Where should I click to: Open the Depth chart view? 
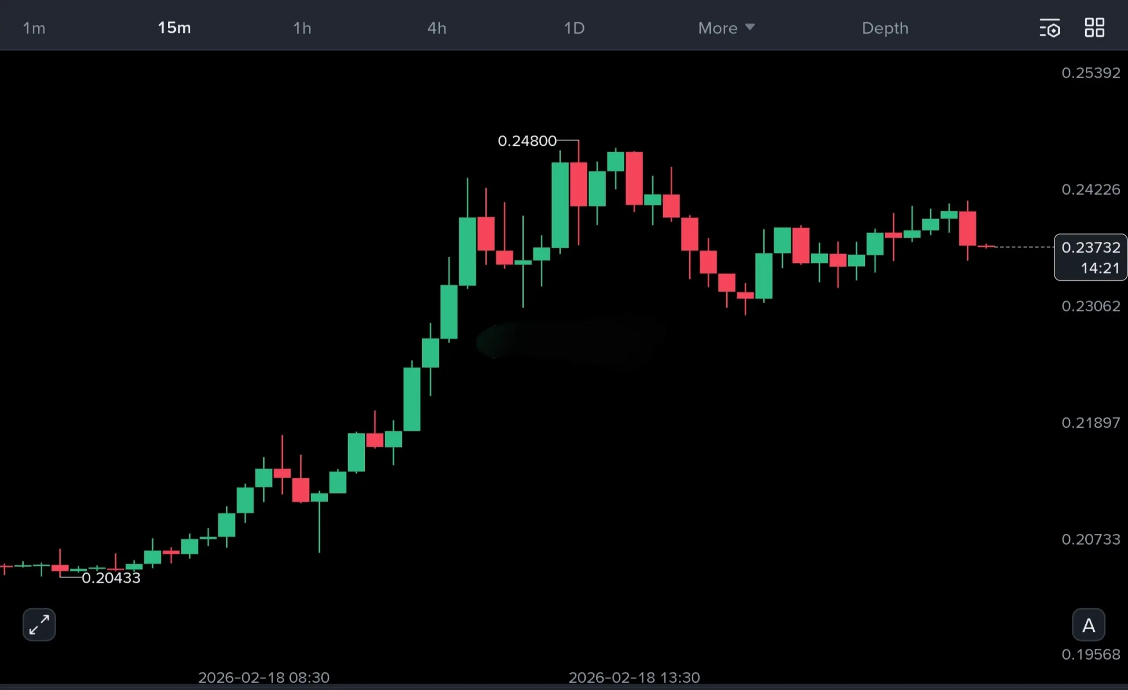(x=885, y=28)
